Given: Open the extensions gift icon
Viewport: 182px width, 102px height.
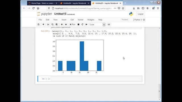Looking at the screenshot, I should click(154, 8).
